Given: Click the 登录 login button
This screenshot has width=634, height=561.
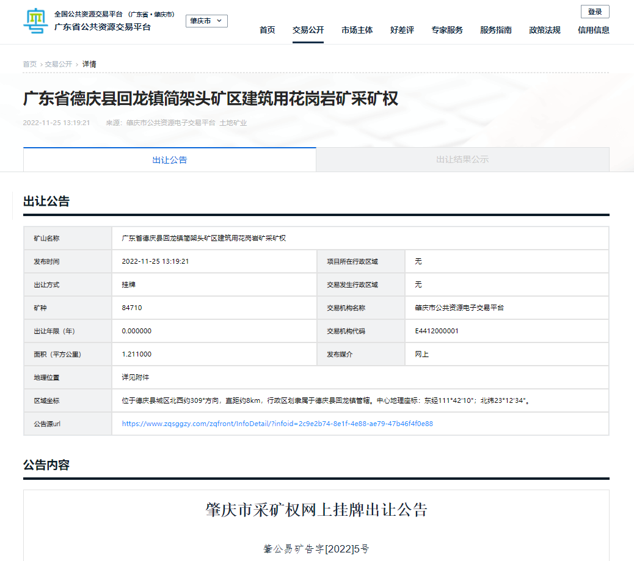Looking at the screenshot, I should click(x=594, y=12).
